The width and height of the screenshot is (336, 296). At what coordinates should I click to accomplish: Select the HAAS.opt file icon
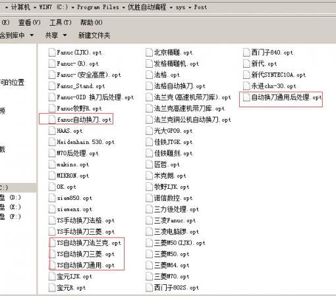52,131
